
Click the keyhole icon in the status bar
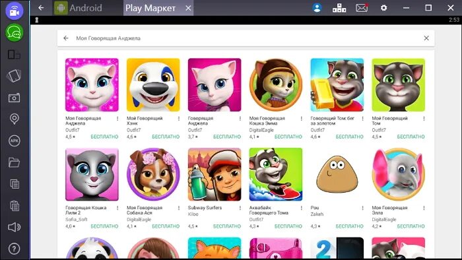[37, 20]
